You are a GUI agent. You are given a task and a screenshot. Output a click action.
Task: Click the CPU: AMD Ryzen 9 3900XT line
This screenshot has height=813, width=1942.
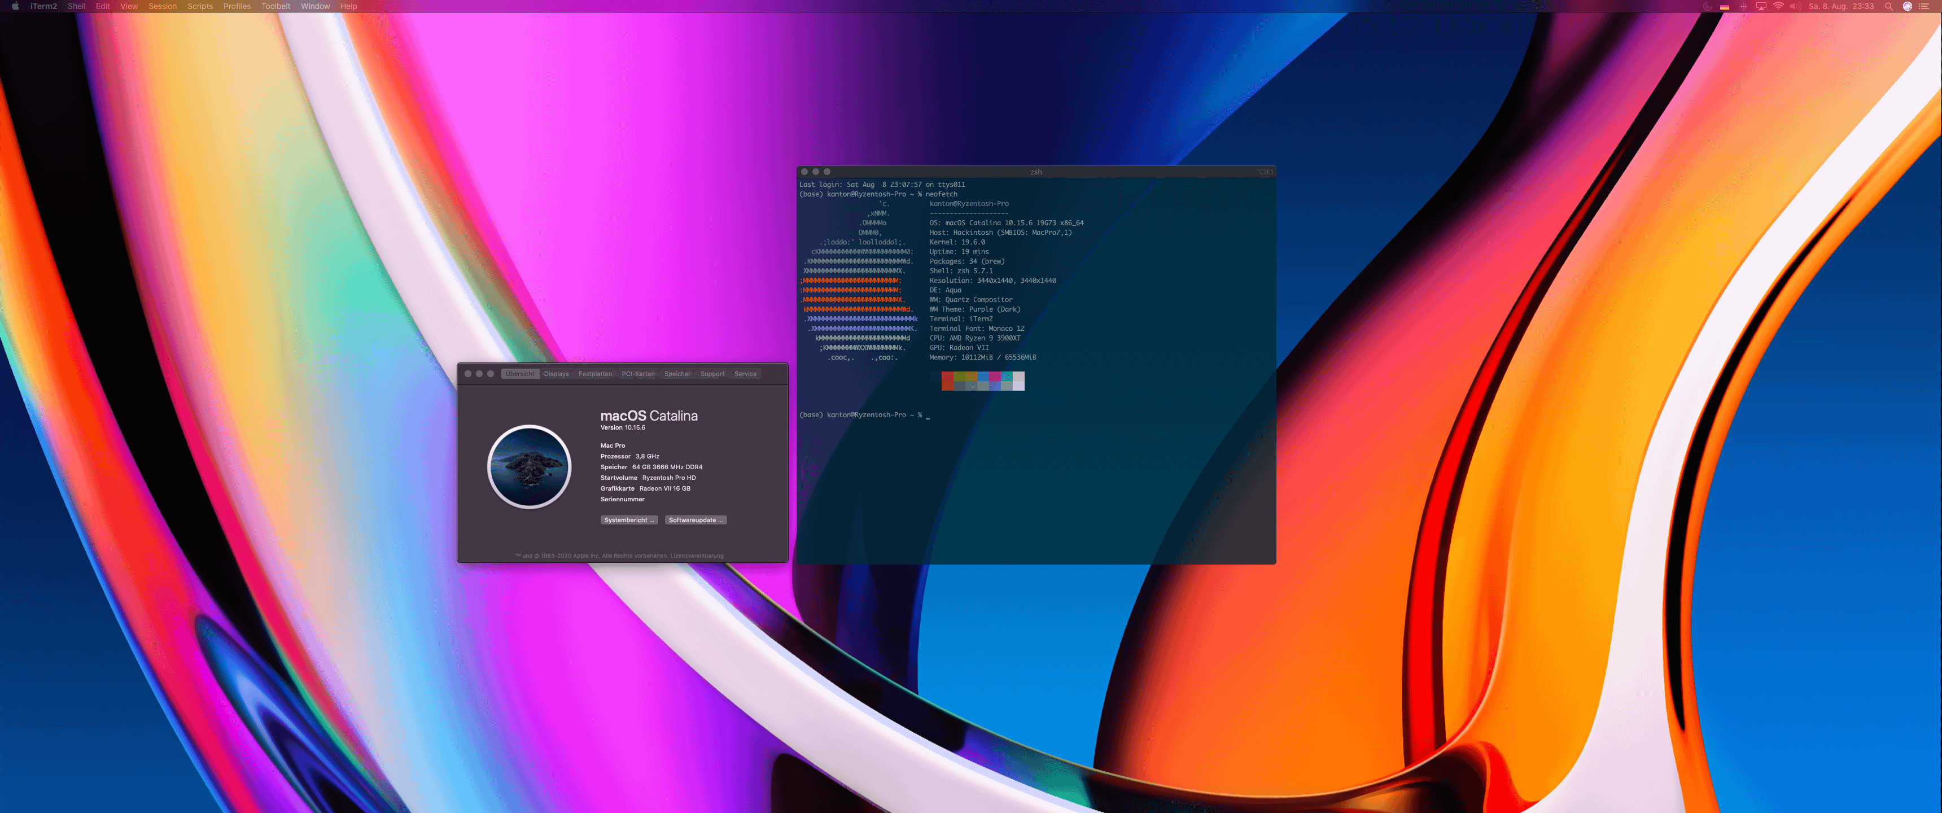tap(975, 339)
